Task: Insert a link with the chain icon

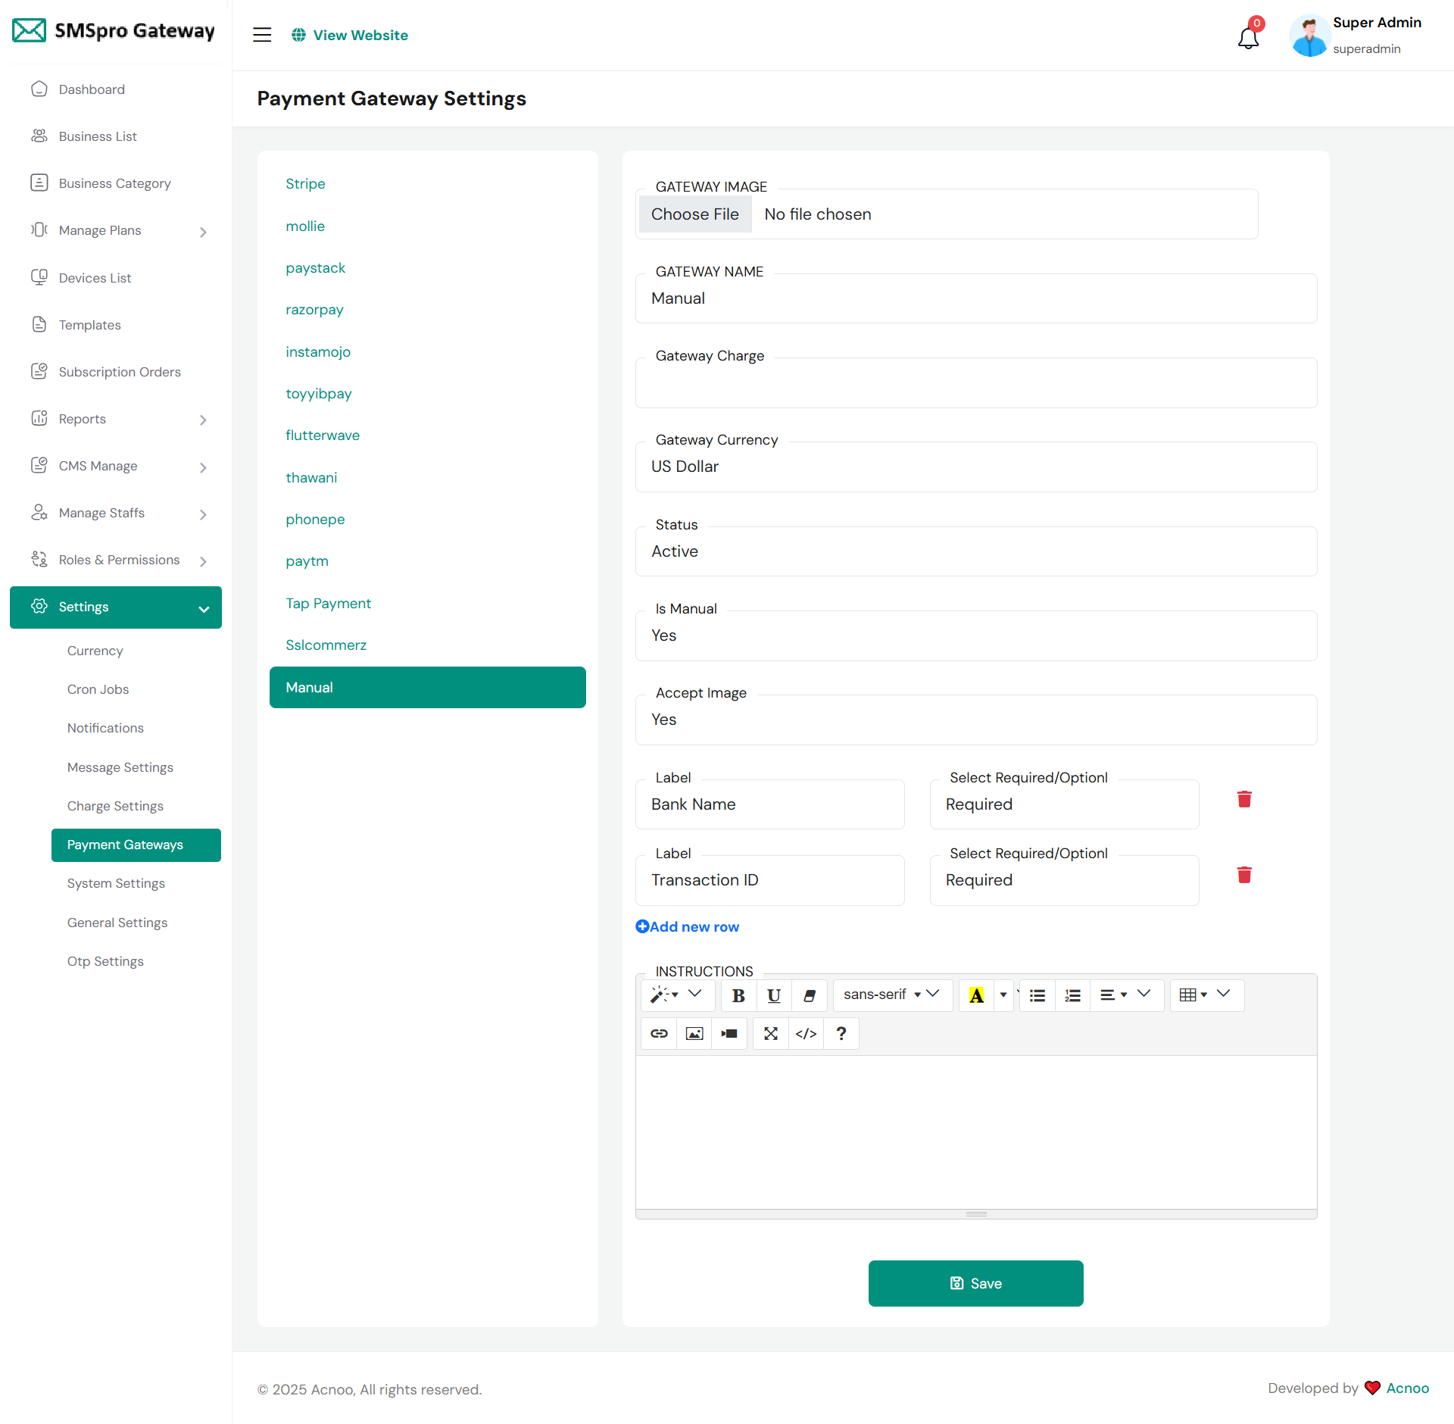Action: point(659,1034)
